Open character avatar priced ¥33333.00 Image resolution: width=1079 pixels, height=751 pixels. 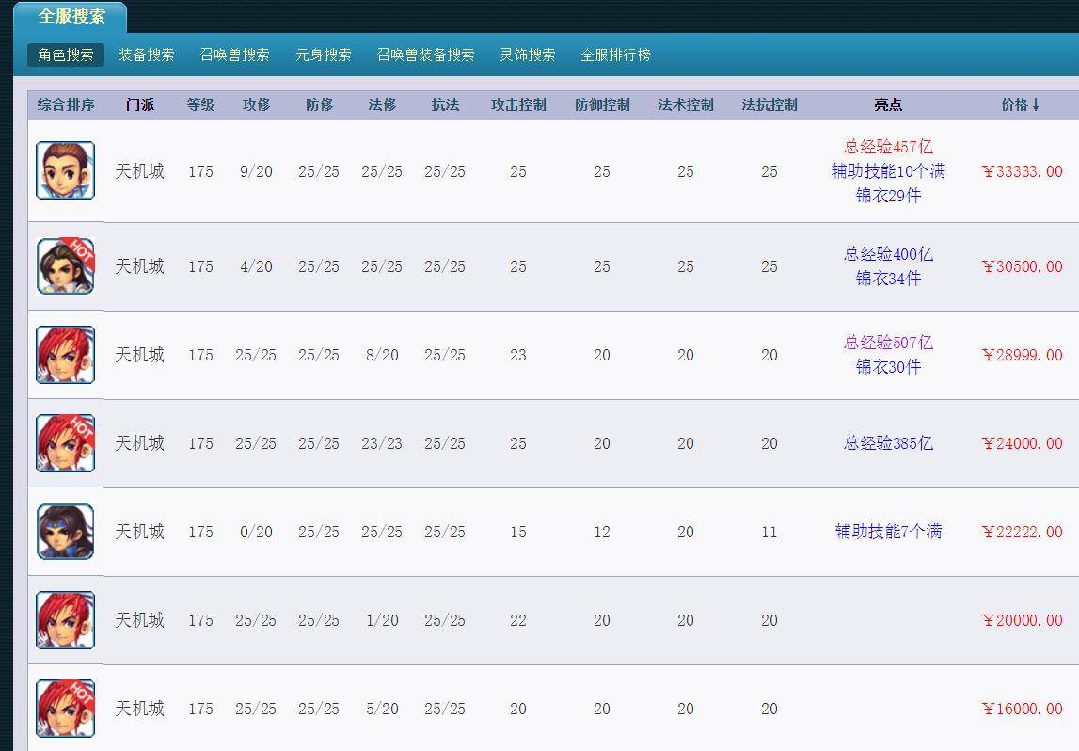click(x=65, y=170)
